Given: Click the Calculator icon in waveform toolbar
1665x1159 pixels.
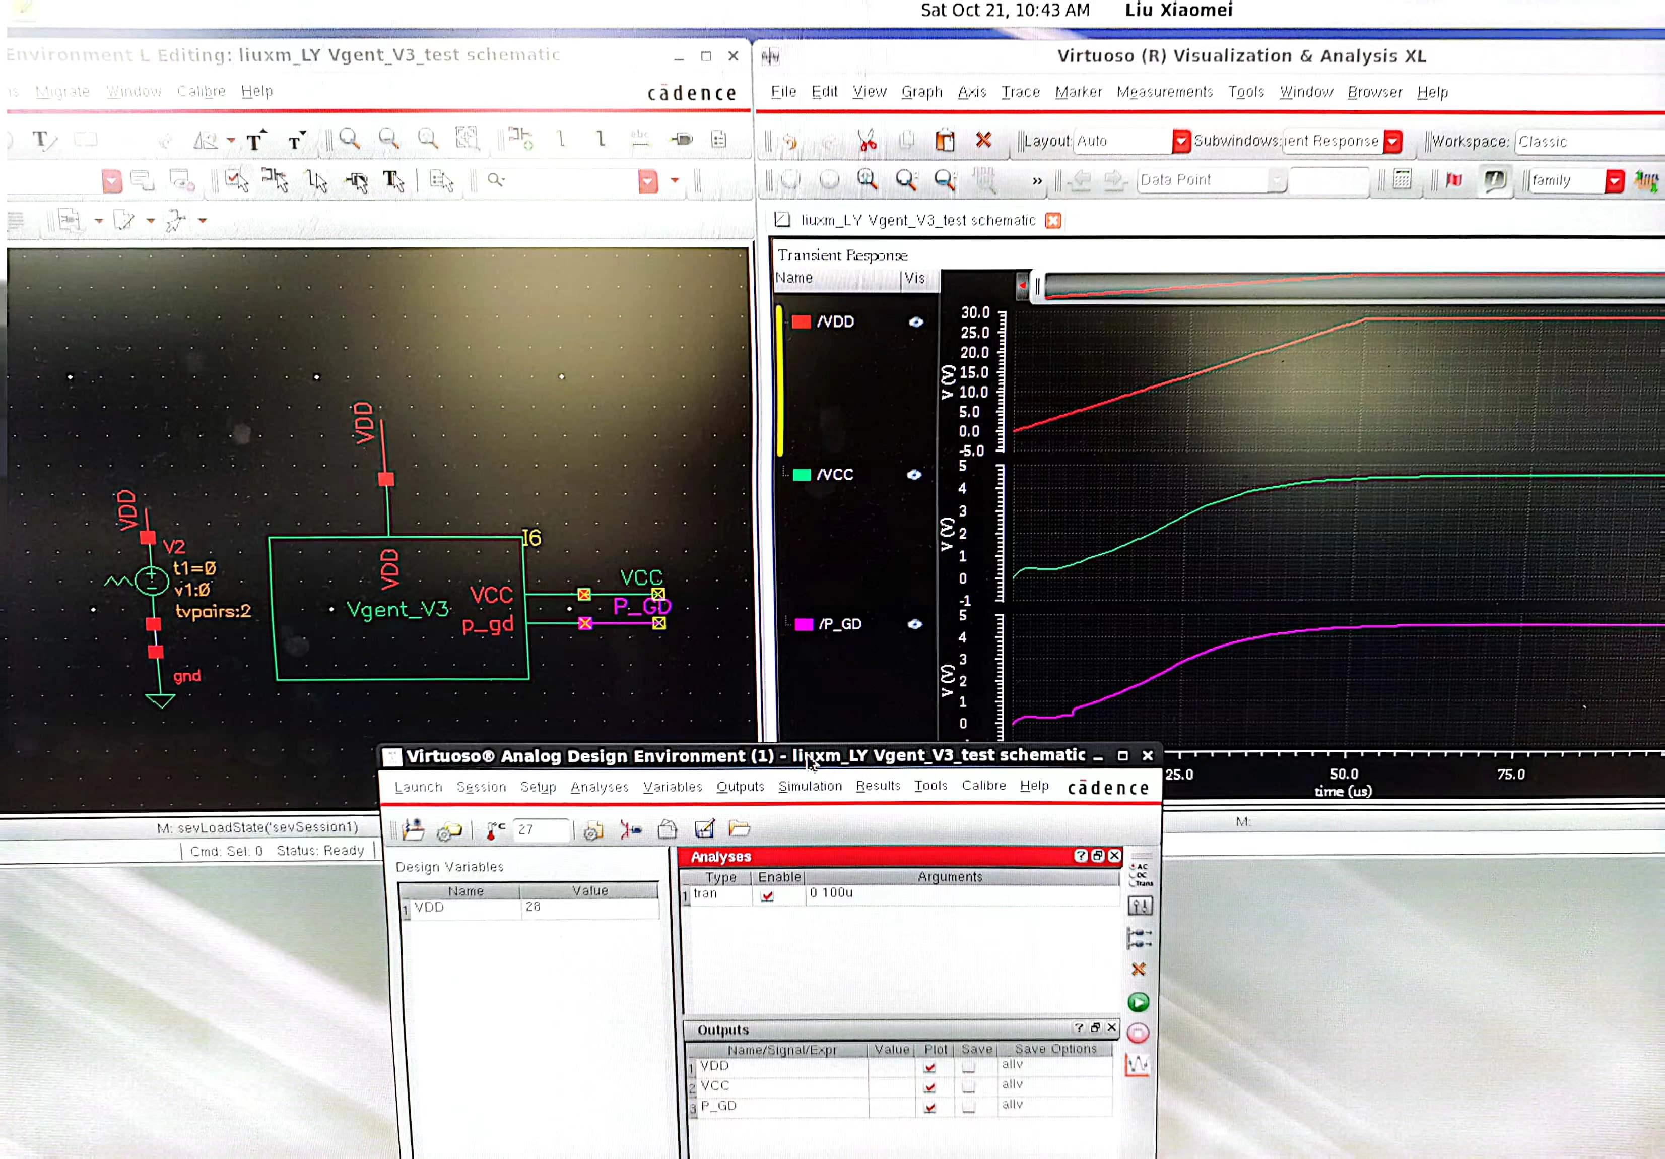Looking at the screenshot, I should click(x=1402, y=179).
